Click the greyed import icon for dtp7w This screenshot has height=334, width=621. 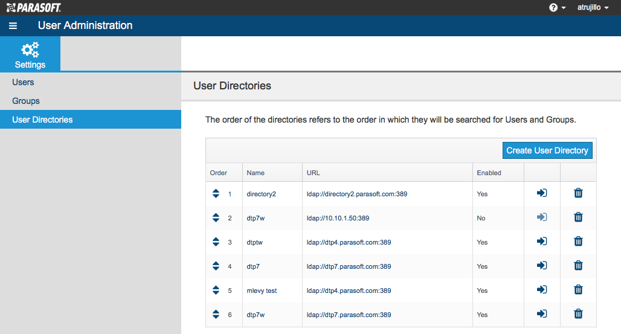pos(542,217)
